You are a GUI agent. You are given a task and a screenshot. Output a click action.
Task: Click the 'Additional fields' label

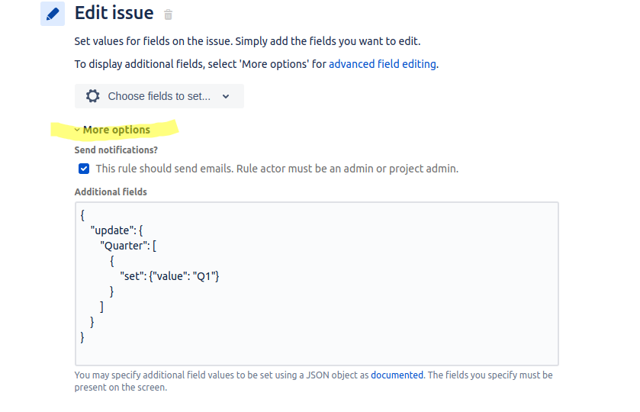111,192
